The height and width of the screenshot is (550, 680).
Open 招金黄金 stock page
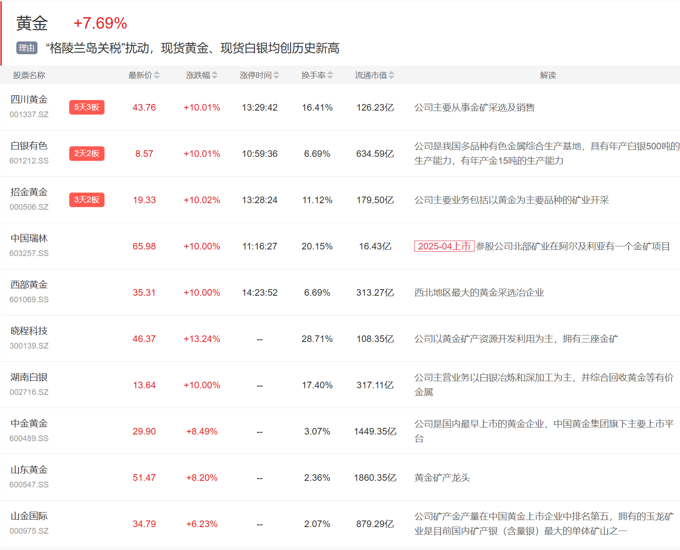pyautogui.click(x=29, y=192)
